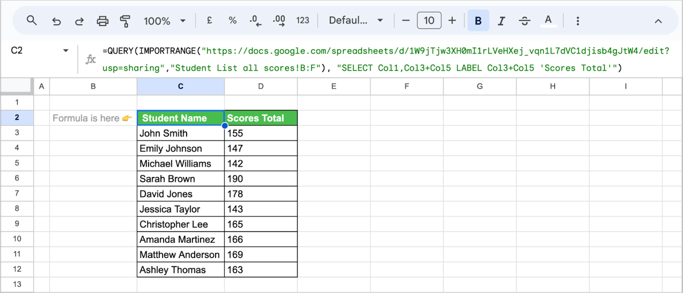Select column H header
The width and height of the screenshot is (683, 293).
[x=552, y=86]
